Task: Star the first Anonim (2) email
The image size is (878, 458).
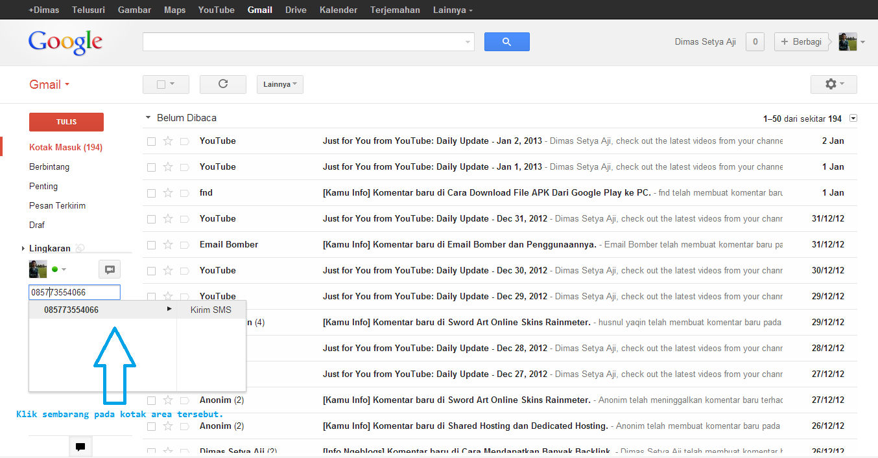Action: tap(168, 400)
